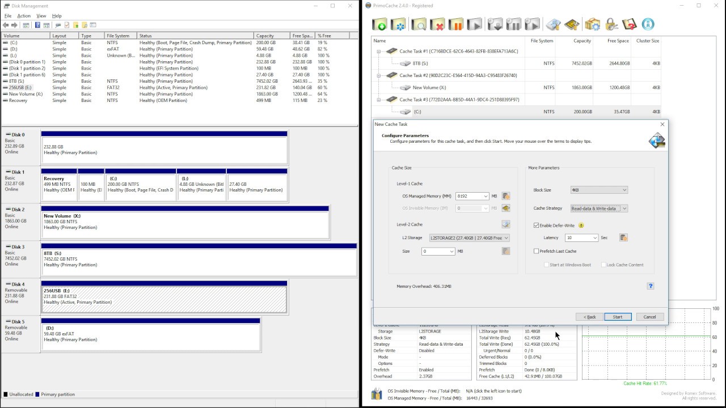Click the Back arrow in Disk Management toolbar
The height and width of the screenshot is (408, 726).
(x=6, y=25)
